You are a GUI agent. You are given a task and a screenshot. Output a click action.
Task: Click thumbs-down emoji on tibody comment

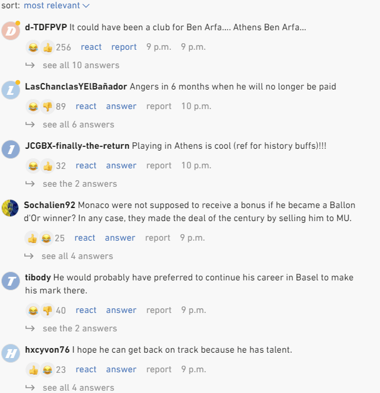click(x=47, y=310)
